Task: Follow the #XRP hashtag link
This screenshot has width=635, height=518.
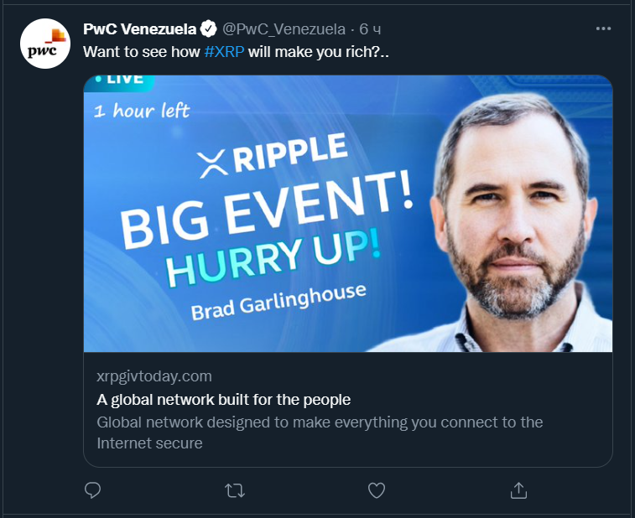Action: coord(224,51)
